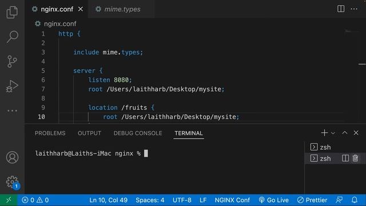The width and height of the screenshot is (366, 206).
Task: Click 'location /fruits {' code line
Action: coord(121,108)
